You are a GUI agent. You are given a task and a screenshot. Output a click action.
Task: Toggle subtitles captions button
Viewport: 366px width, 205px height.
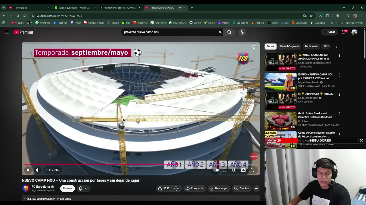coord(225,170)
